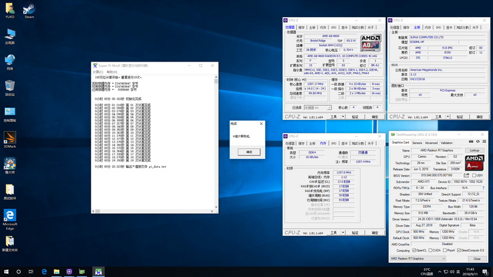The image size is (493, 277).
Task: Launch the 鲁大师 desktop shortcut
Action: [10, 166]
